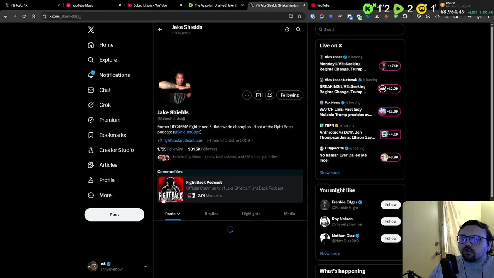494x278 pixels.
Task: Open Grok icon in sidebar
Action: tap(91, 105)
